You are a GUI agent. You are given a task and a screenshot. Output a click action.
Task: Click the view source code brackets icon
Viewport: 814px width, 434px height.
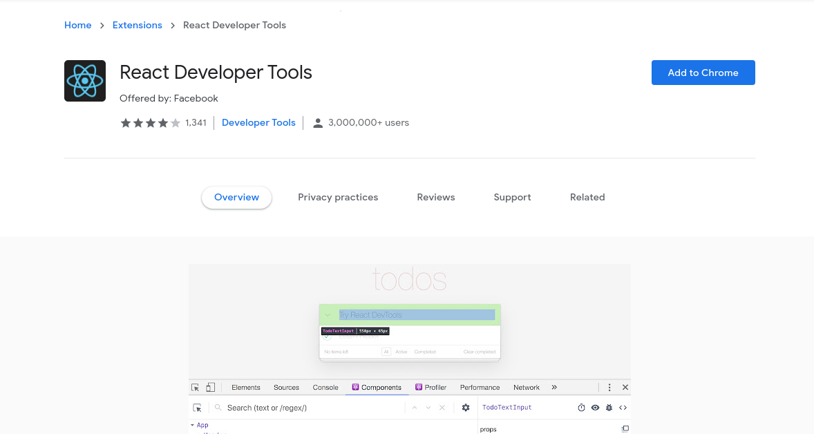623,408
